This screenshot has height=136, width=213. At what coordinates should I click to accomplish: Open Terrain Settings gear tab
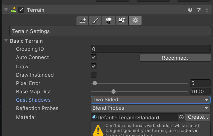tap(135, 21)
